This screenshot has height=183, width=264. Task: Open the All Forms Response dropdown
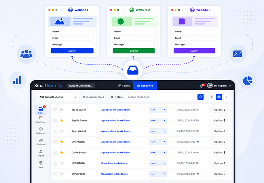pos(58,97)
